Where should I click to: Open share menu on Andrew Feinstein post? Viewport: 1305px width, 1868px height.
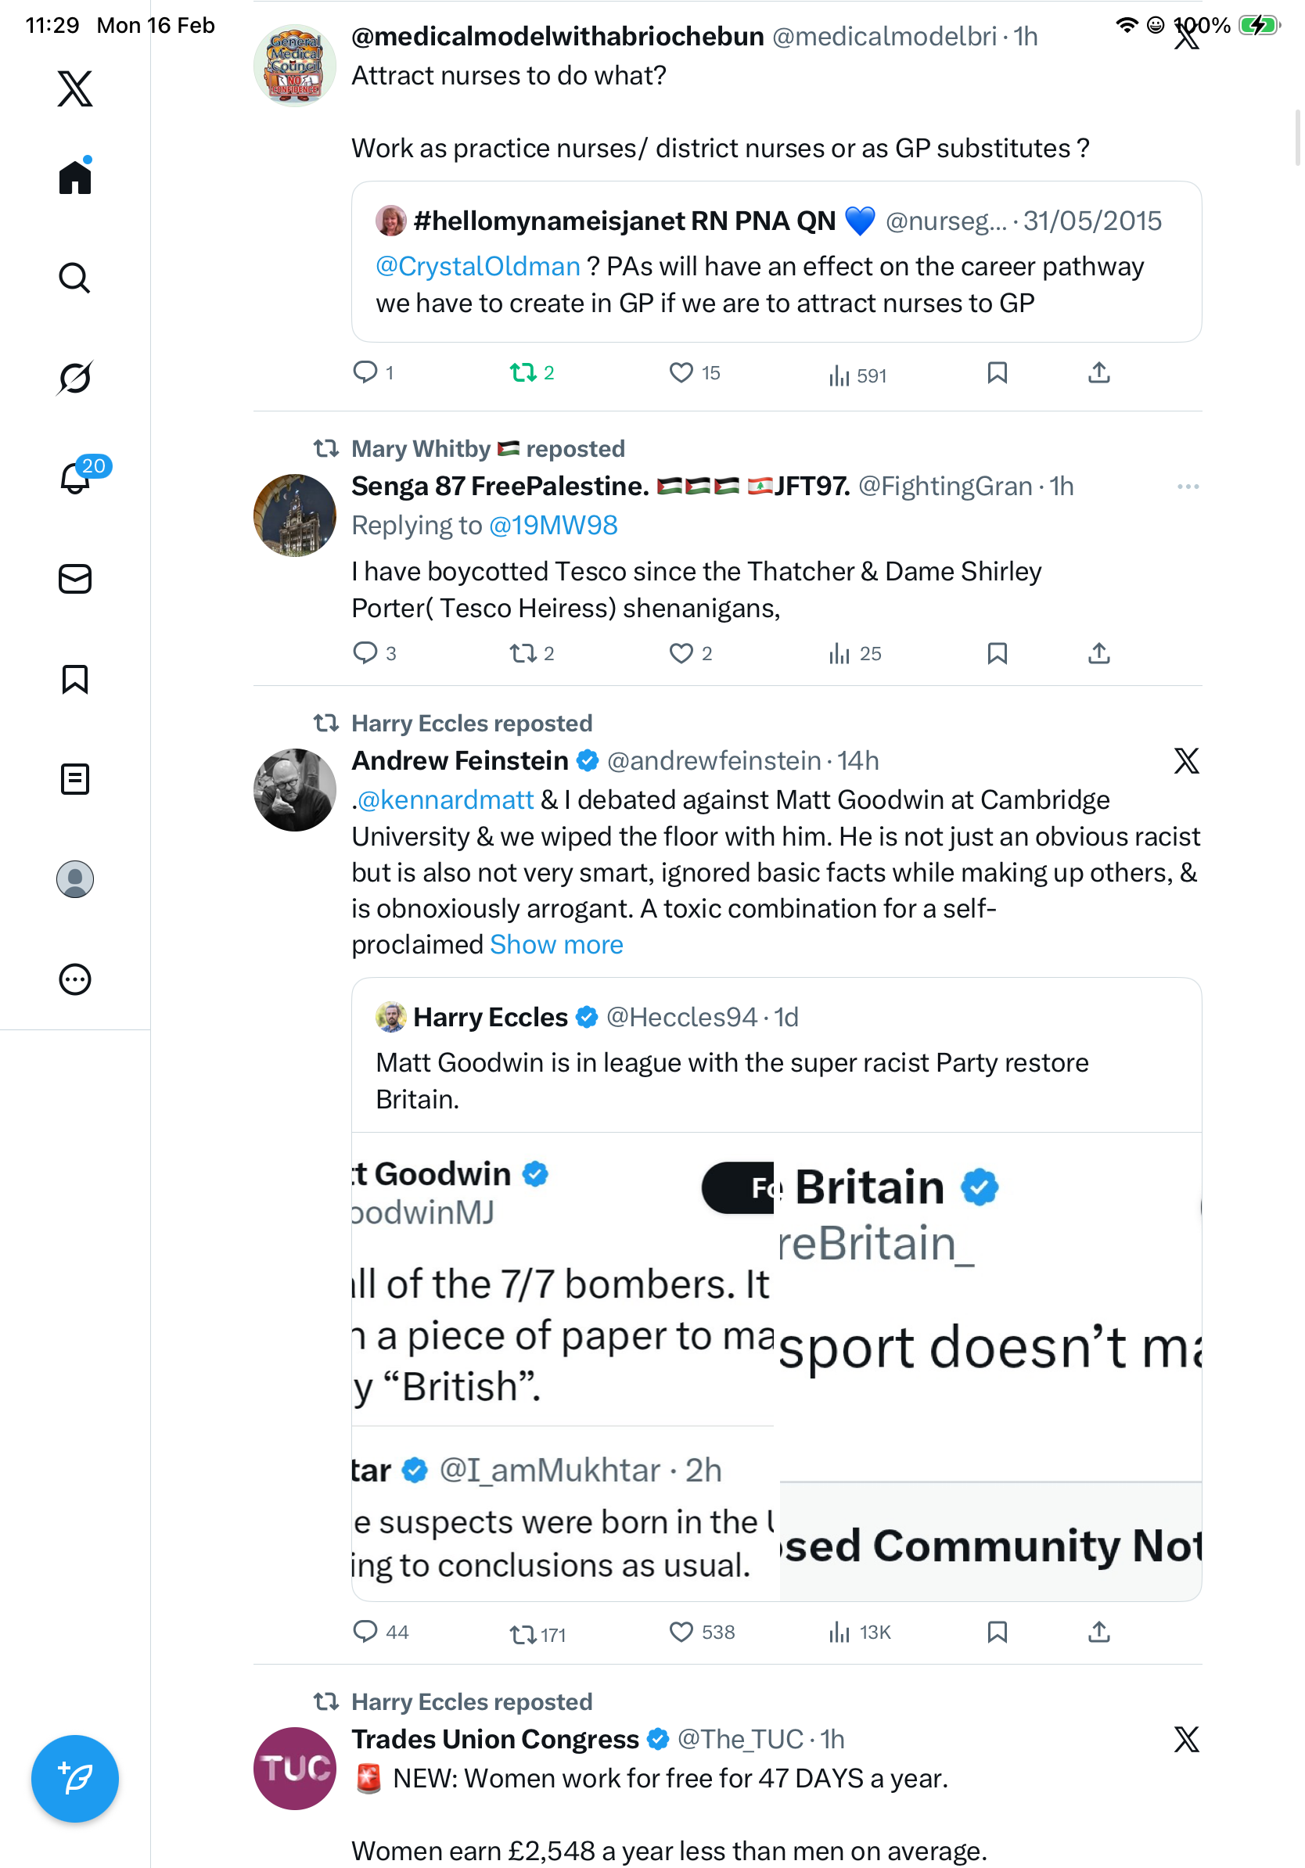pos(1098,1632)
